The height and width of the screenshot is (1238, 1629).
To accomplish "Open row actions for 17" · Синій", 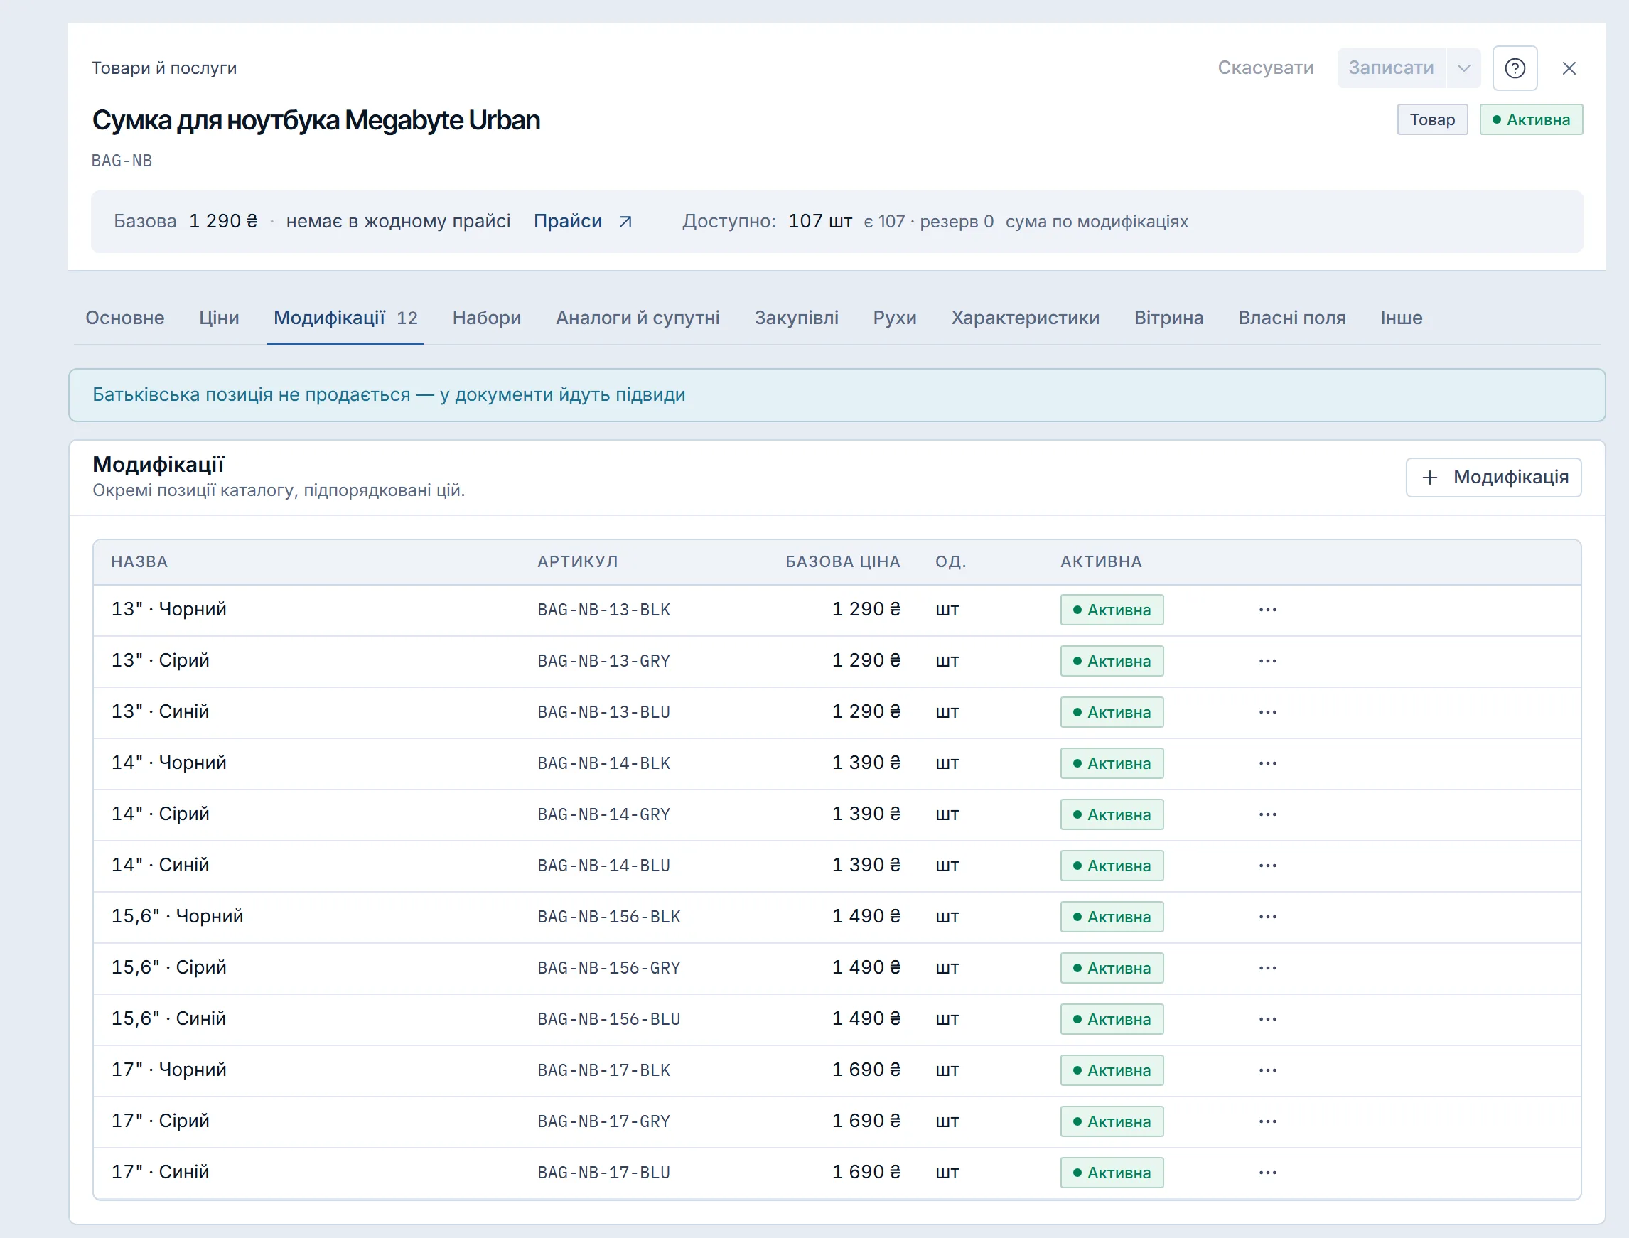I will pyautogui.click(x=1267, y=1173).
